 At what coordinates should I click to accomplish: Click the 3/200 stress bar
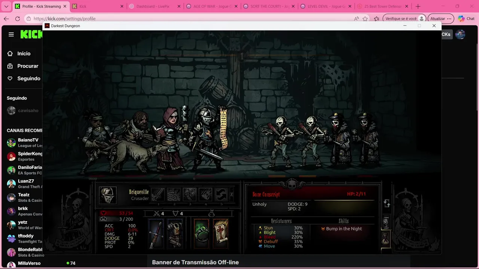(x=118, y=219)
